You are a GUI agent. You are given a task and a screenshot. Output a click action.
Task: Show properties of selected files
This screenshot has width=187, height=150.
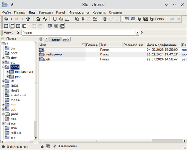pos(95,19)
